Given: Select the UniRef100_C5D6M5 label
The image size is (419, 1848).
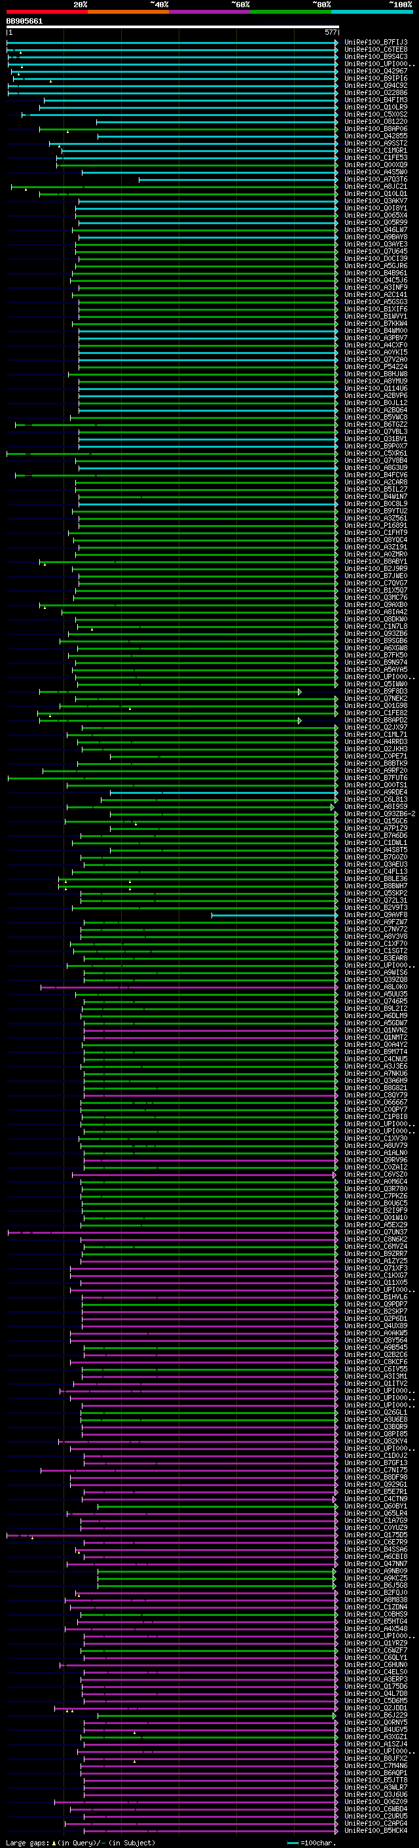Looking at the screenshot, I should click(x=376, y=1701).
